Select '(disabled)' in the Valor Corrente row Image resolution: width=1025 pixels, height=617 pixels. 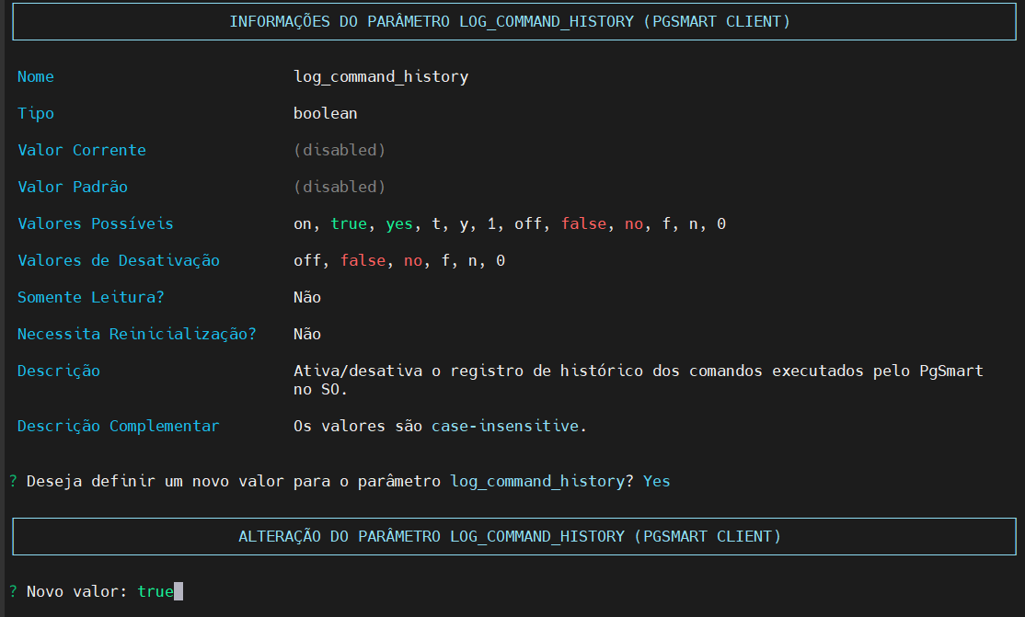point(340,150)
